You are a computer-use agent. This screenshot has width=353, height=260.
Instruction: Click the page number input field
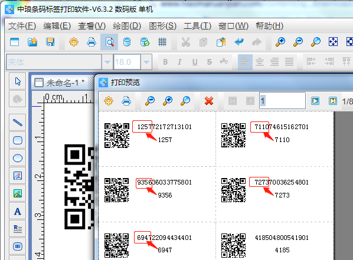click(283, 101)
